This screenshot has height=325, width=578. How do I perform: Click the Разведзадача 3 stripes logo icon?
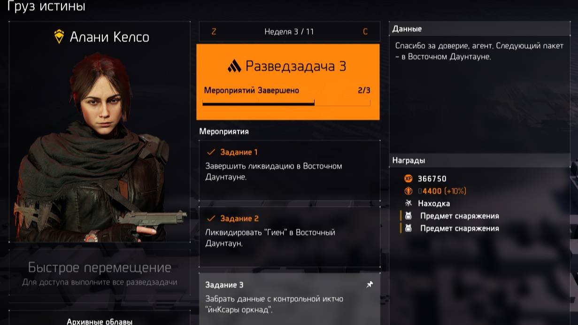[234, 66]
